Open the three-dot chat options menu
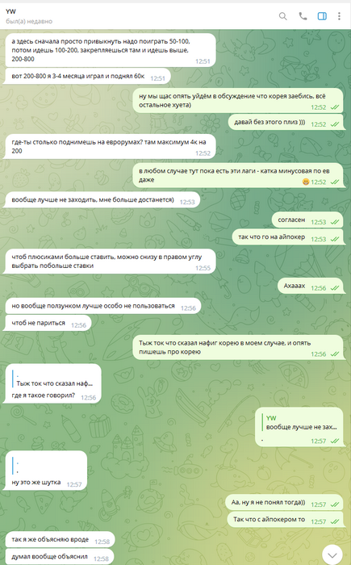Screen dimensions: 351x565 pos(339,16)
